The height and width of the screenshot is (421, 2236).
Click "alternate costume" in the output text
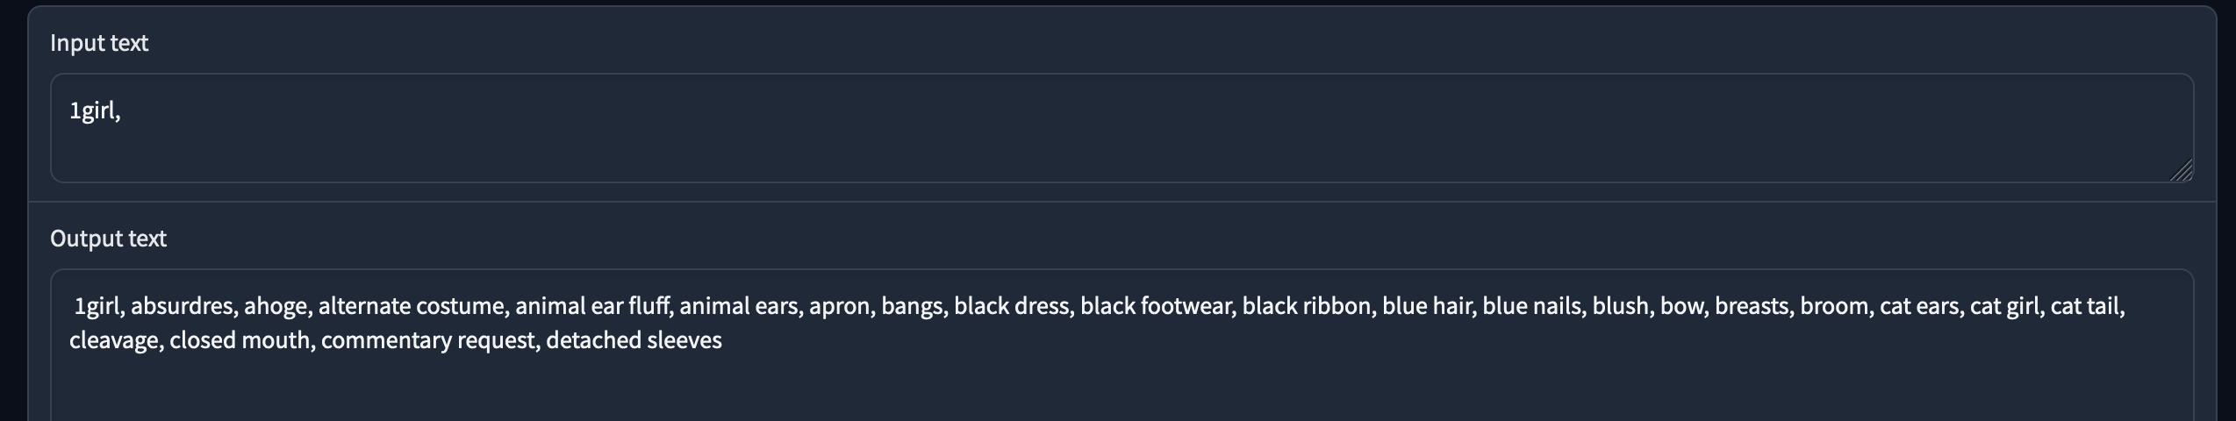(412, 306)
